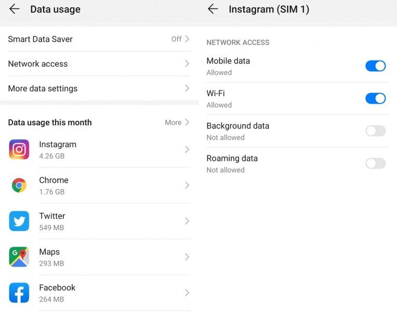
Task: Enable Background data toggle
Action: [x=375, y=131]
